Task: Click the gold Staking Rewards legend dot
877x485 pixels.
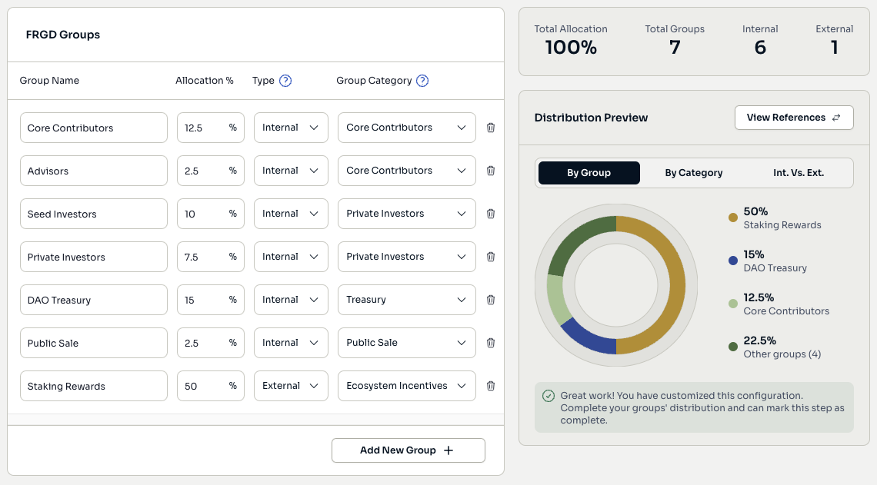Action: point(733,218)
